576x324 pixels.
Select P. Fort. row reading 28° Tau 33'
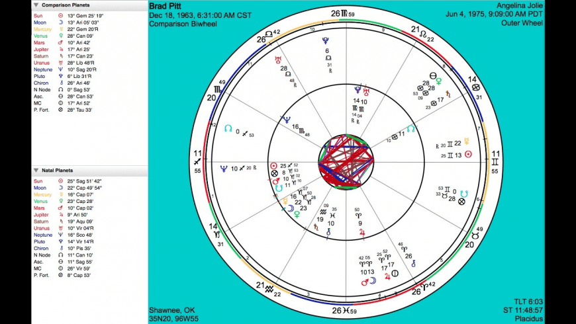[63, 110]
